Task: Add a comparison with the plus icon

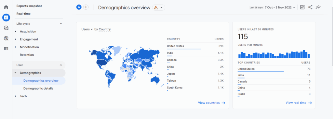Action: tap(86, 7)
